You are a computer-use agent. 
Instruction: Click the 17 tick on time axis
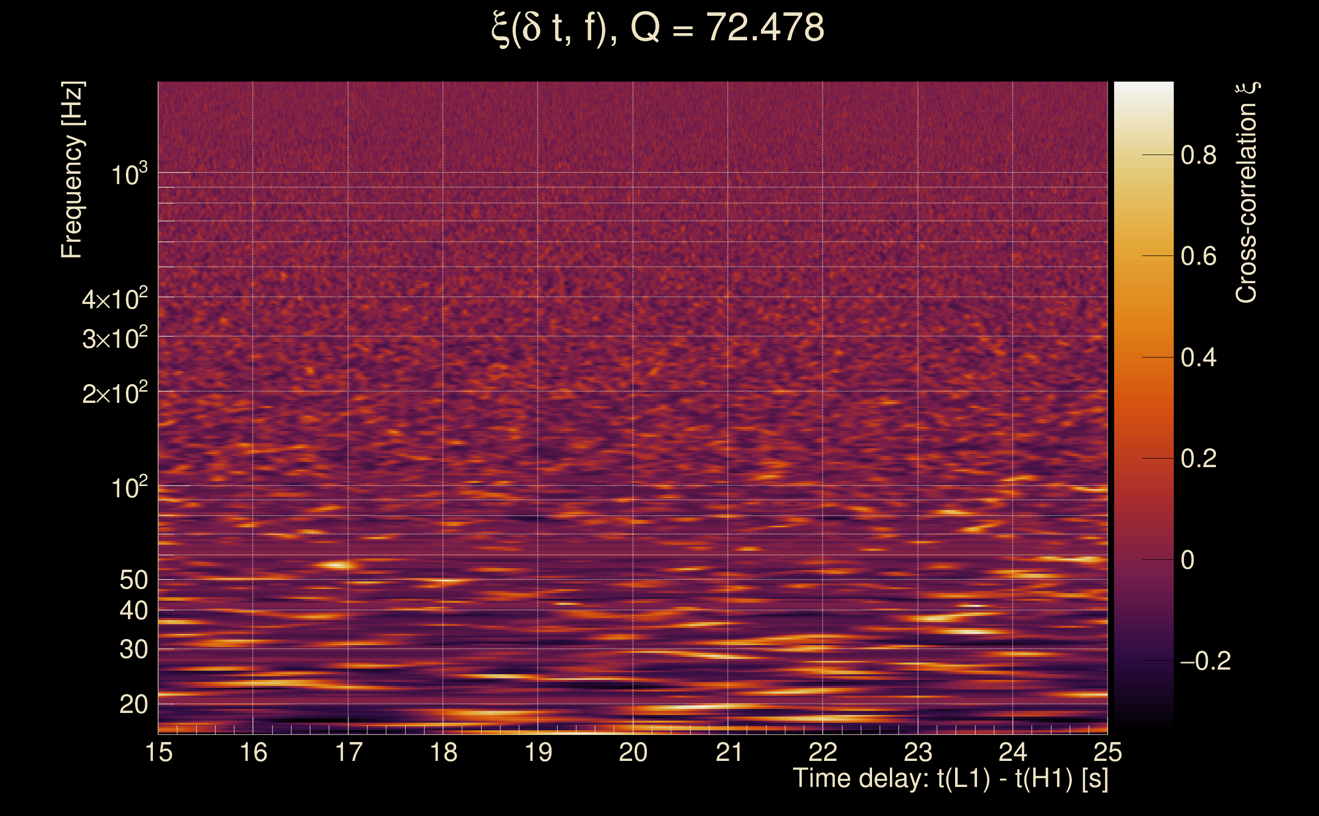point(349,752)
